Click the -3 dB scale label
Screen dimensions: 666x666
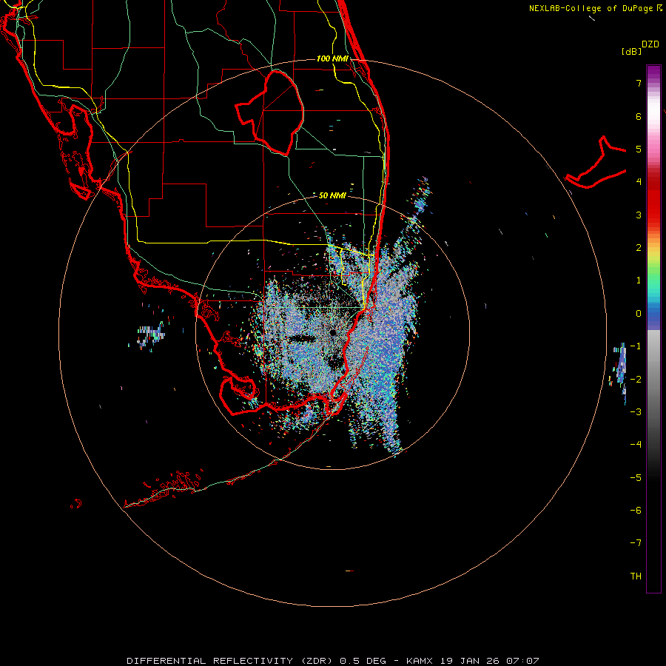tap(636, 412)
